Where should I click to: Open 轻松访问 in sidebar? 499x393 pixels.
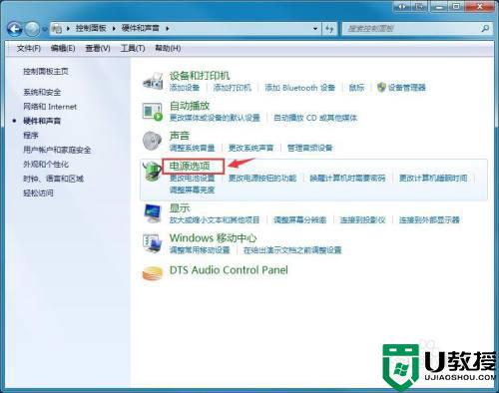click(x=38, y=194)
